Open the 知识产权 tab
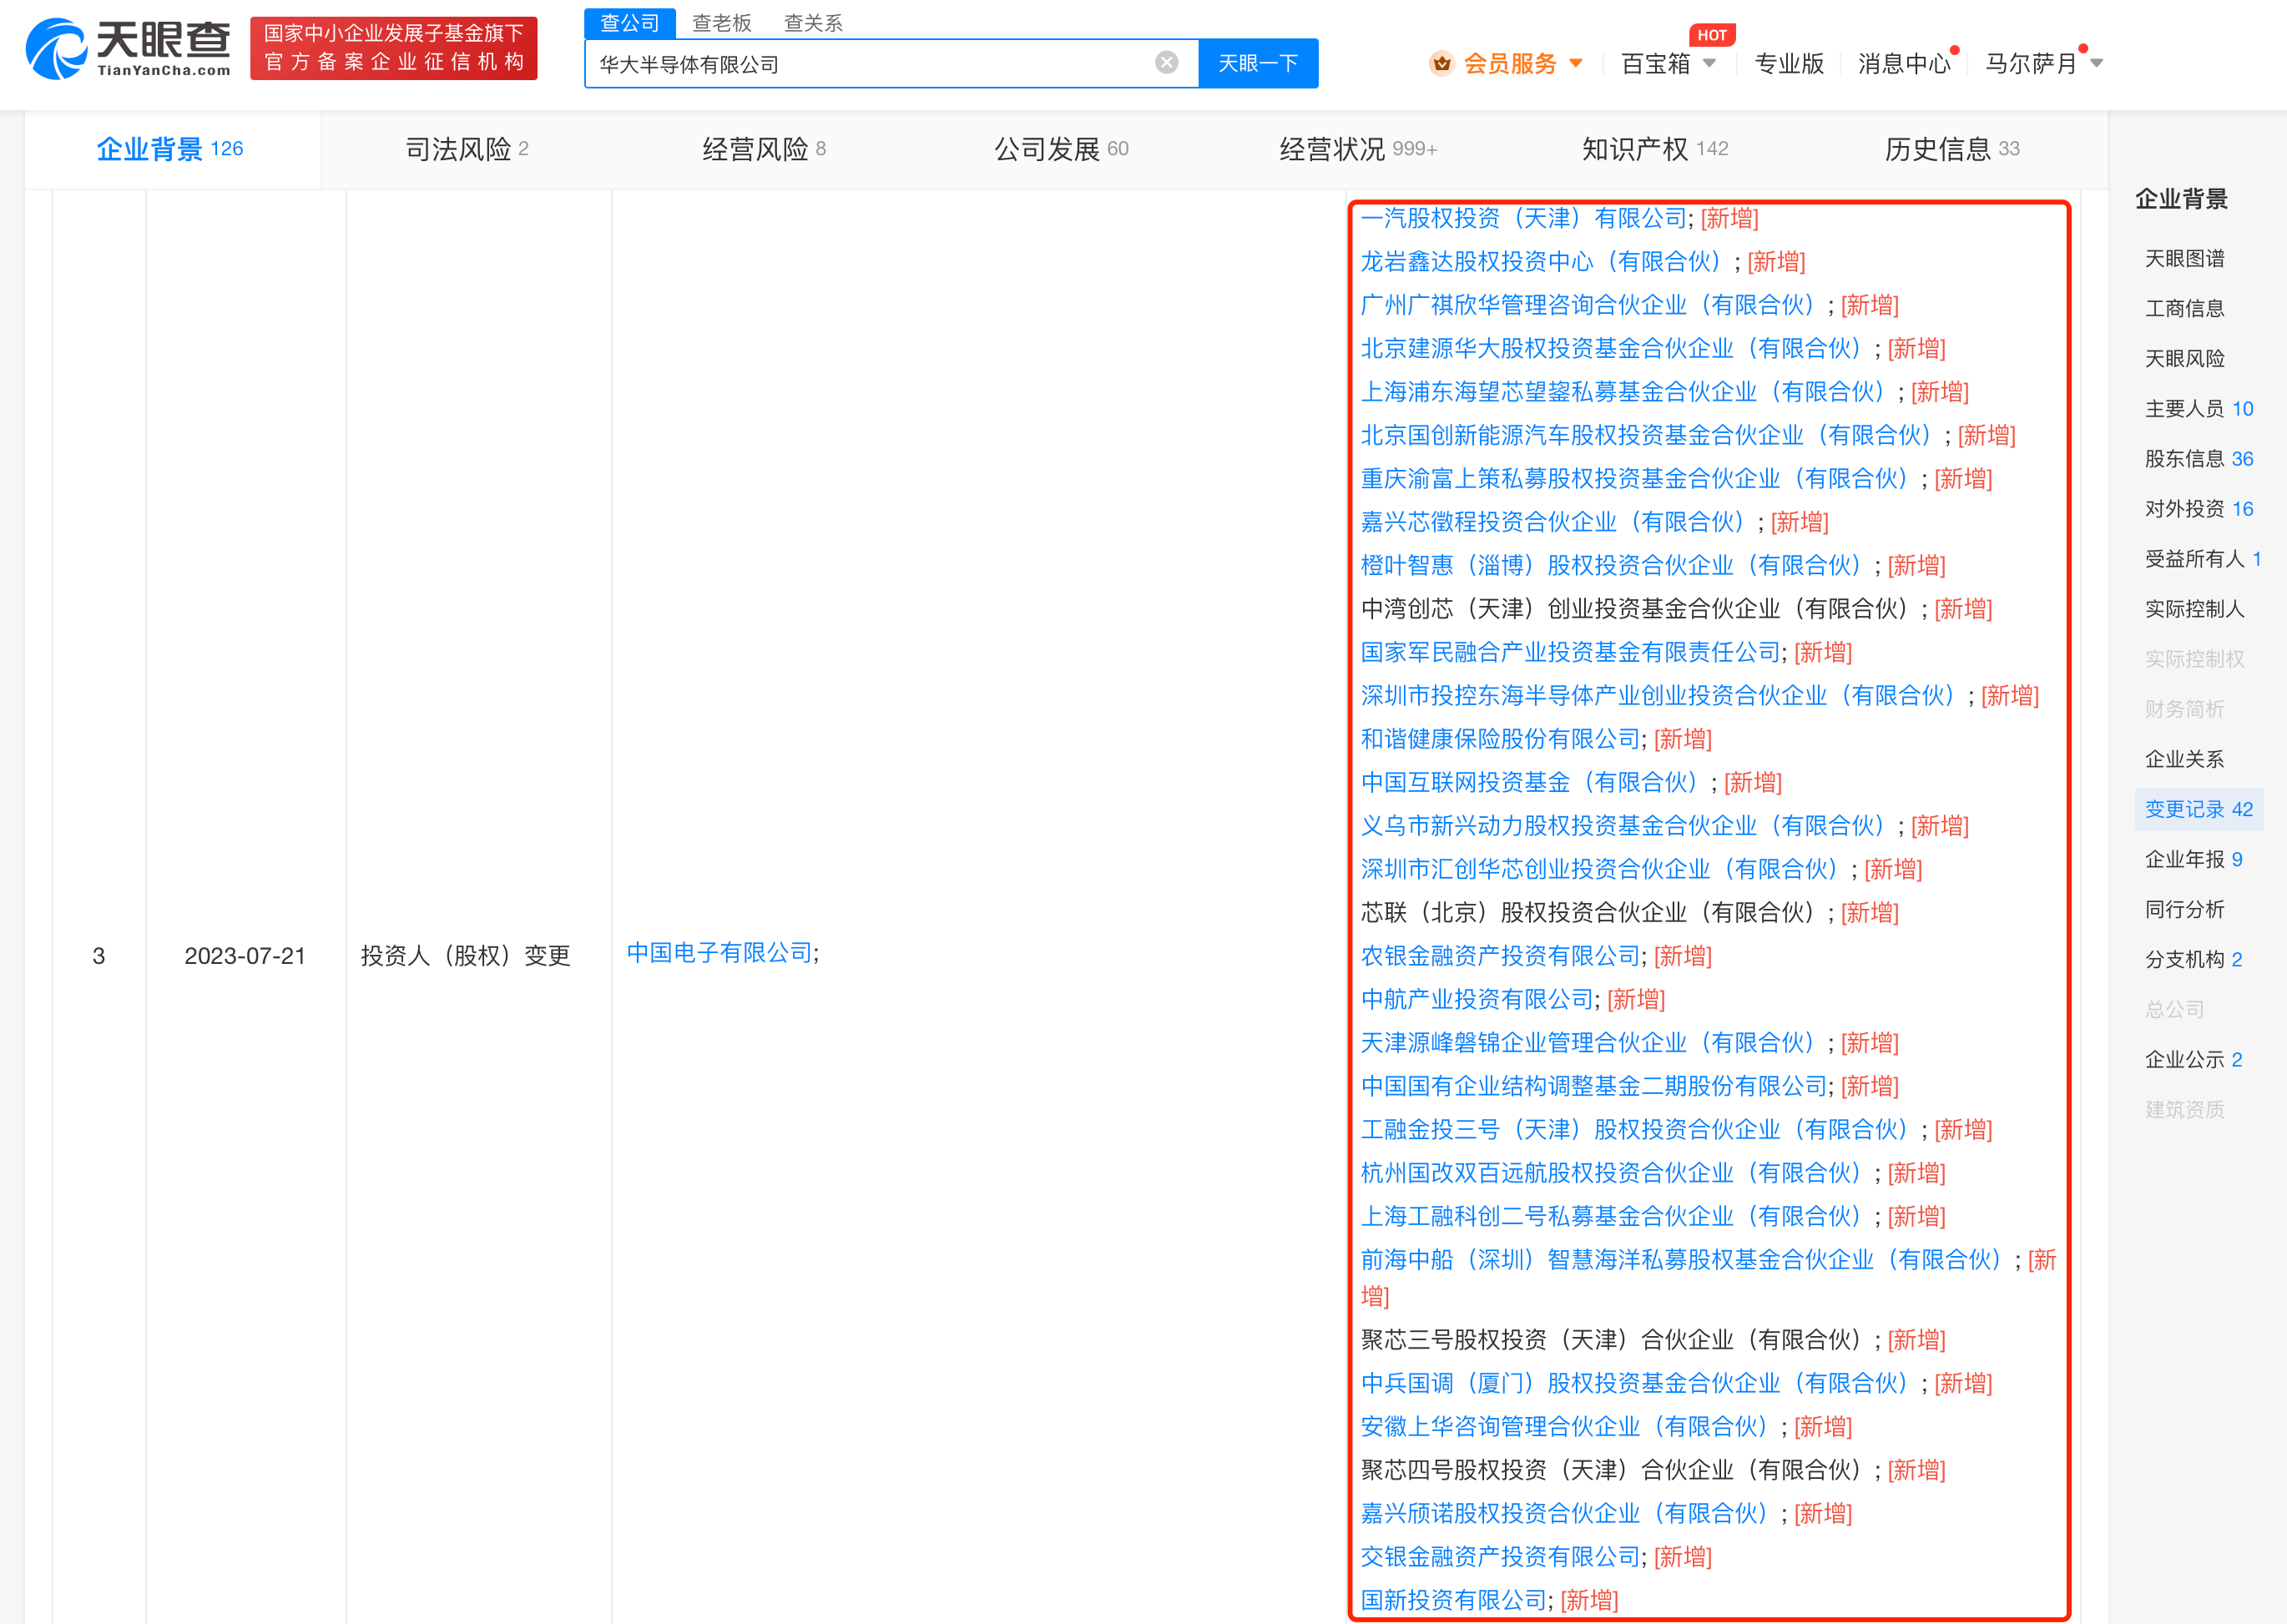 pos(1654,150)
